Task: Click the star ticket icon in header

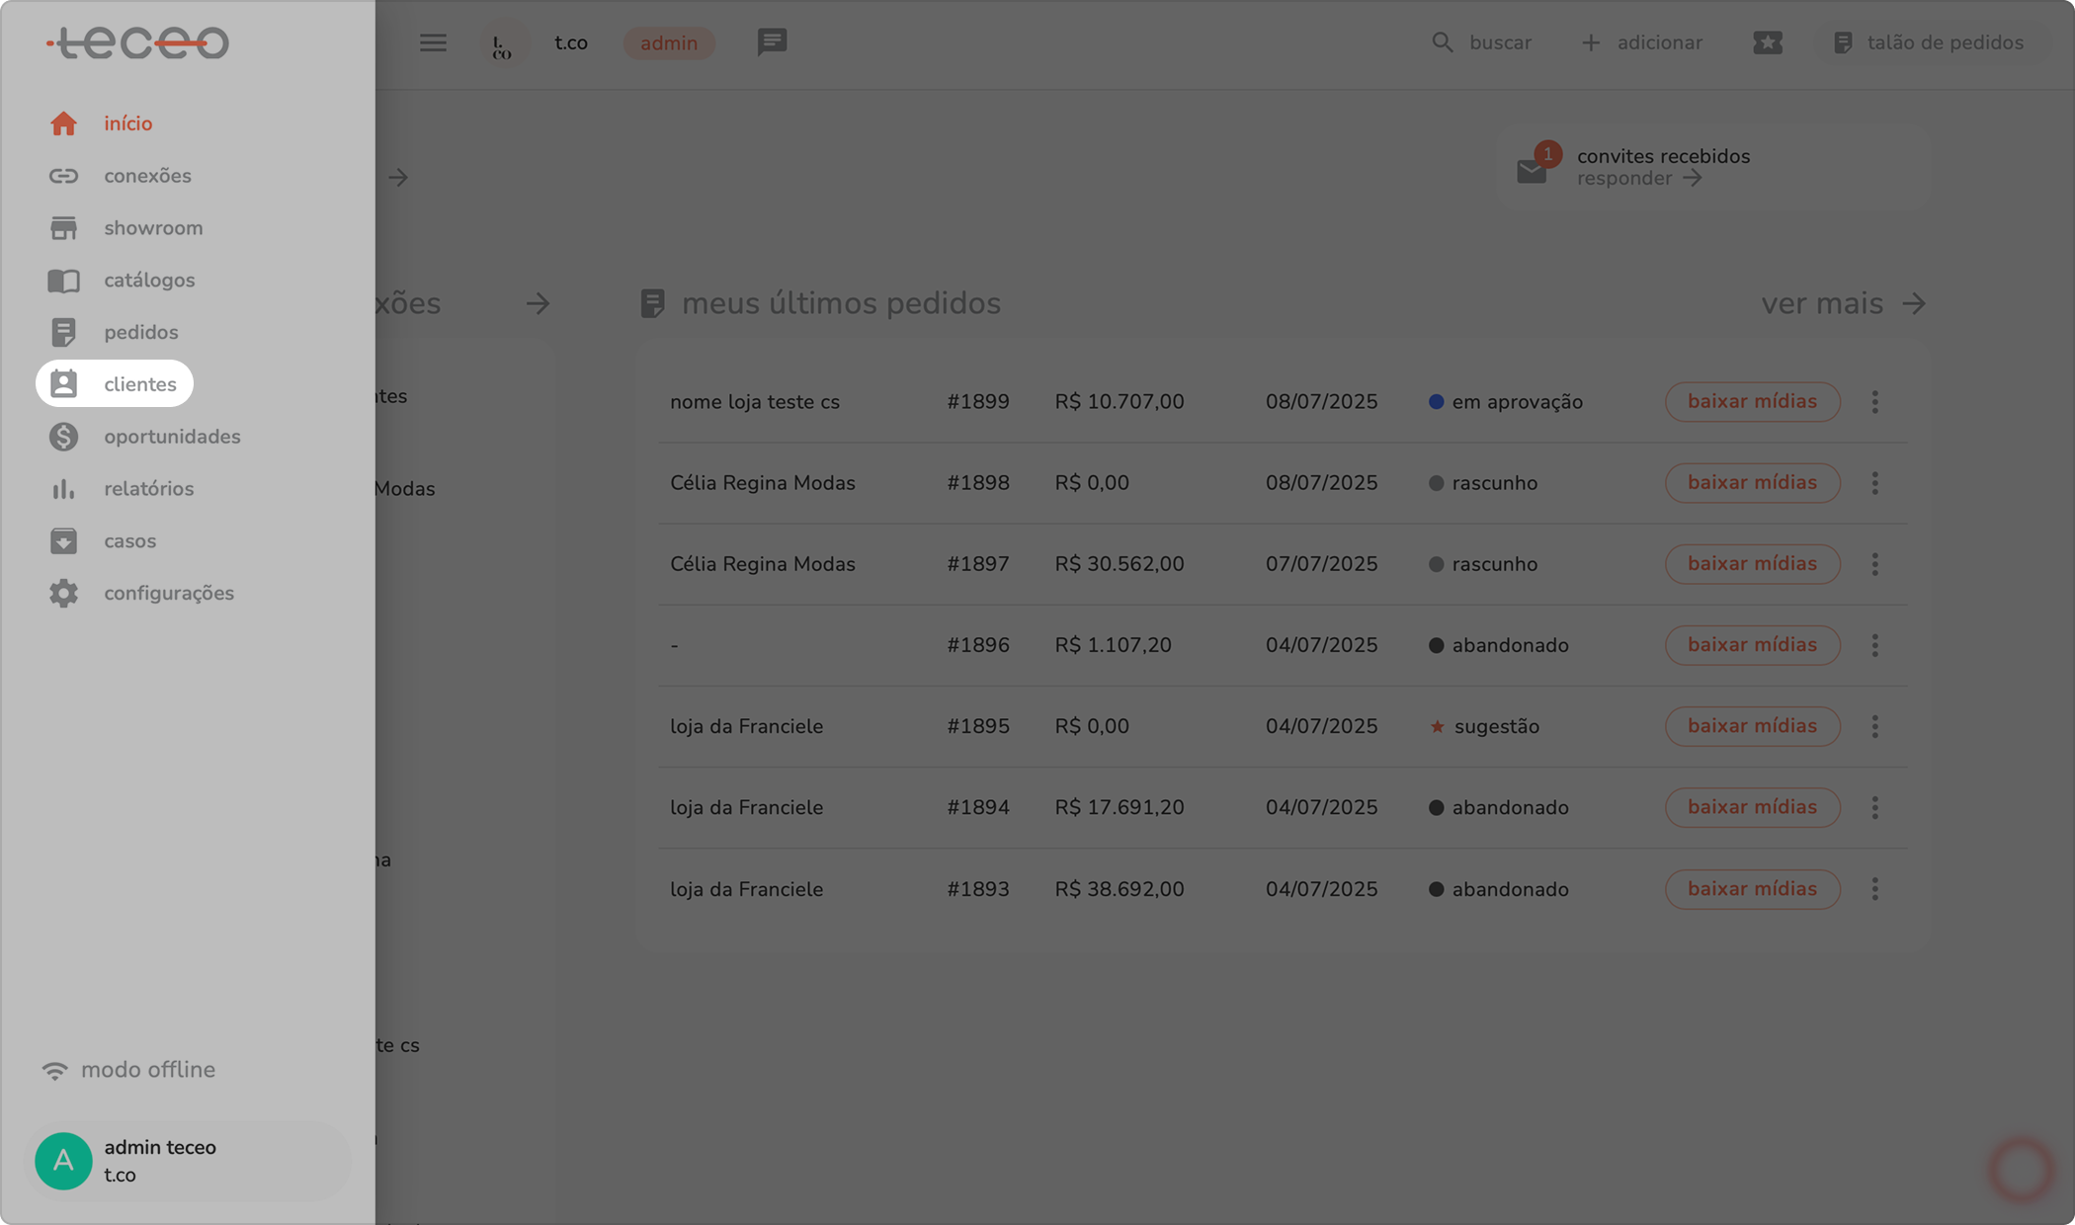Action: 1767,42
